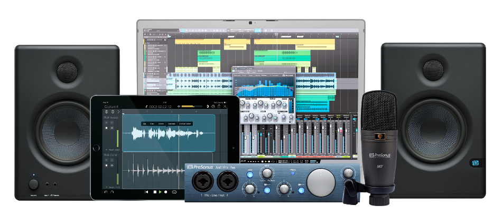Choose Cut in the clip popup menu
The height and width of the screenshot is (215, 502).
pyautogui.click(x=145, y=124)
